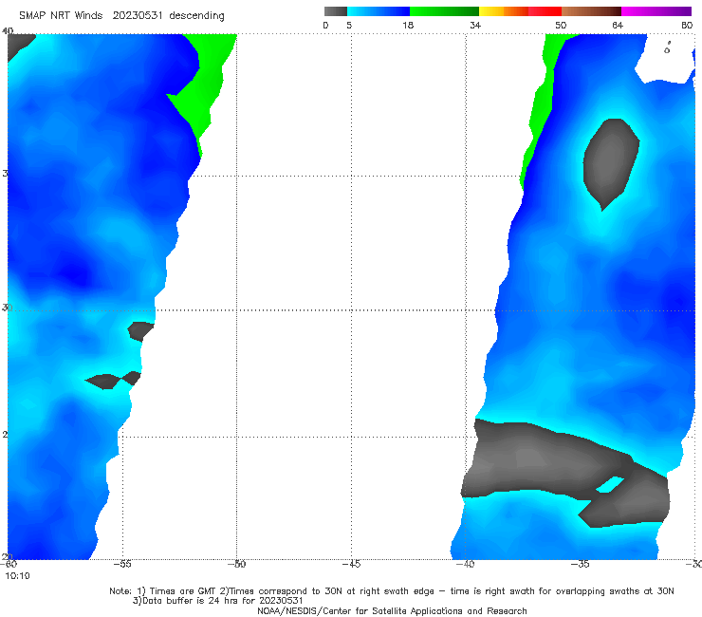
Task: Click the date '20230531' in the title
Action: (x=137, y=15)
